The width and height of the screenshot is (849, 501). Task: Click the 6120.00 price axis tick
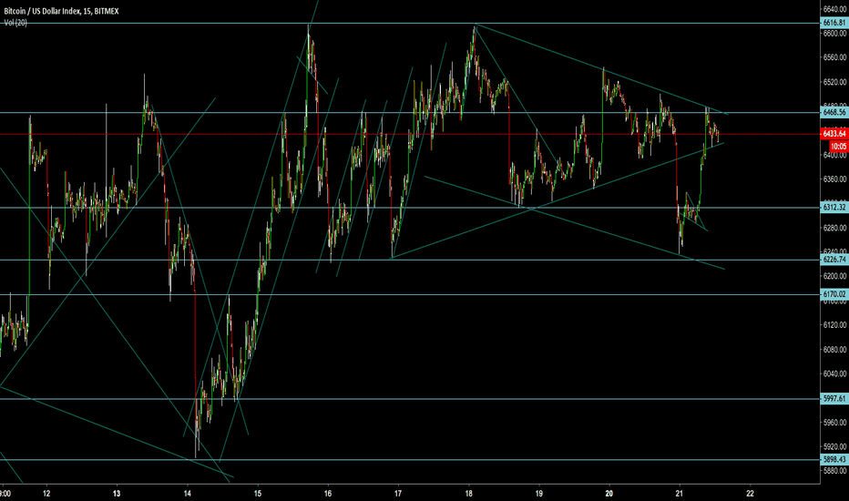coord(834,325)
